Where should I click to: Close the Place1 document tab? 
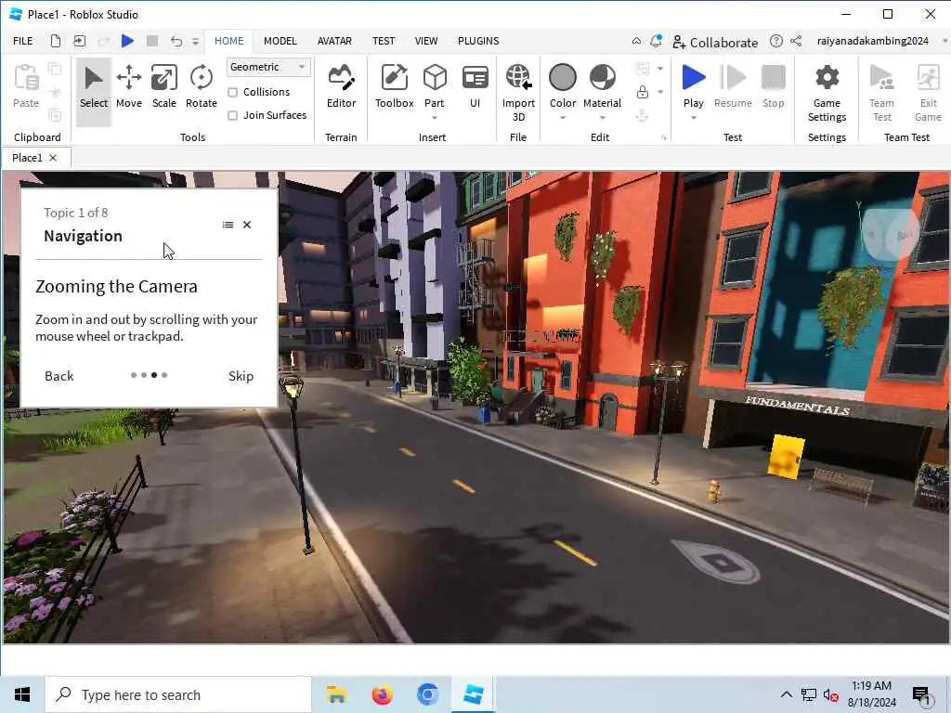click(x=53, y=158)
